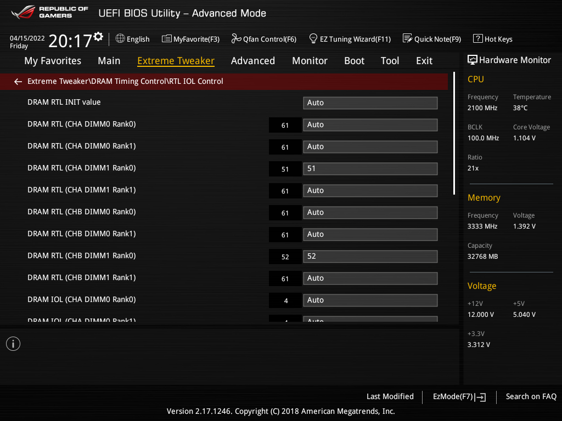Edit DRAM RTL CHA DIMM1 Rank0 field showing 51
Viewport: 562px width, 421px height.
click(370, 169)
